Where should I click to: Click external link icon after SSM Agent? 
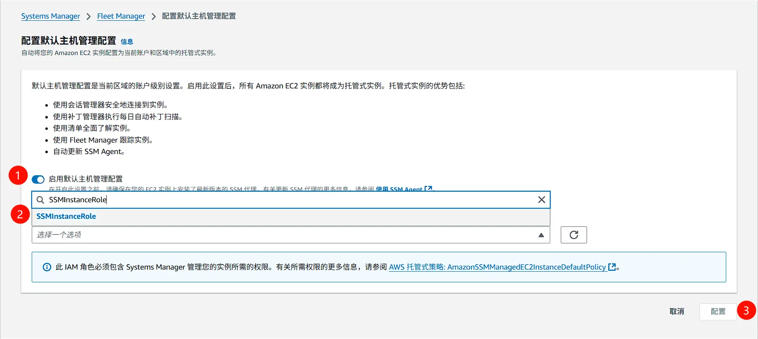(428, 189)
